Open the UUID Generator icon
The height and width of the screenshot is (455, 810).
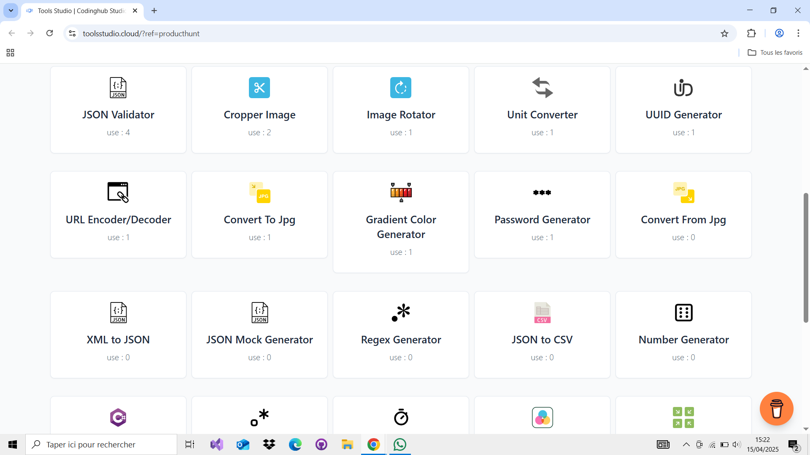click(x=683, y=88)
